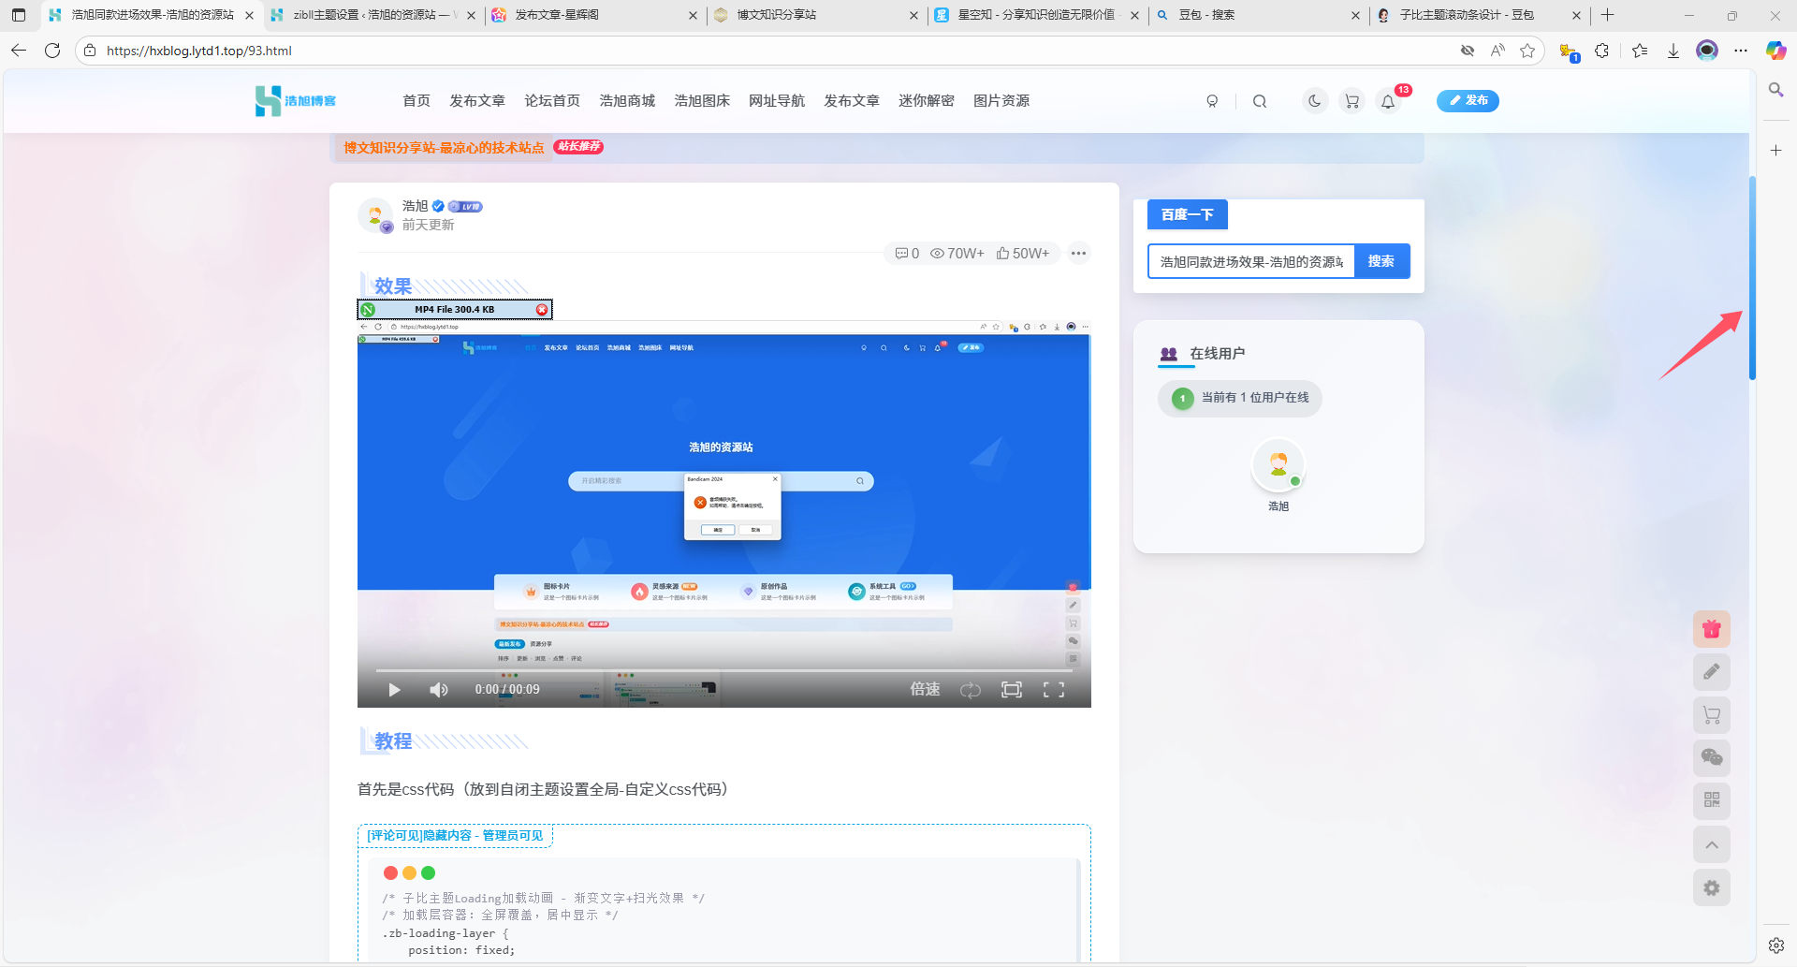Screen dimensions: 1797x967
Task: Open the site search magnifier icon
Action: tap(1260, 100)
